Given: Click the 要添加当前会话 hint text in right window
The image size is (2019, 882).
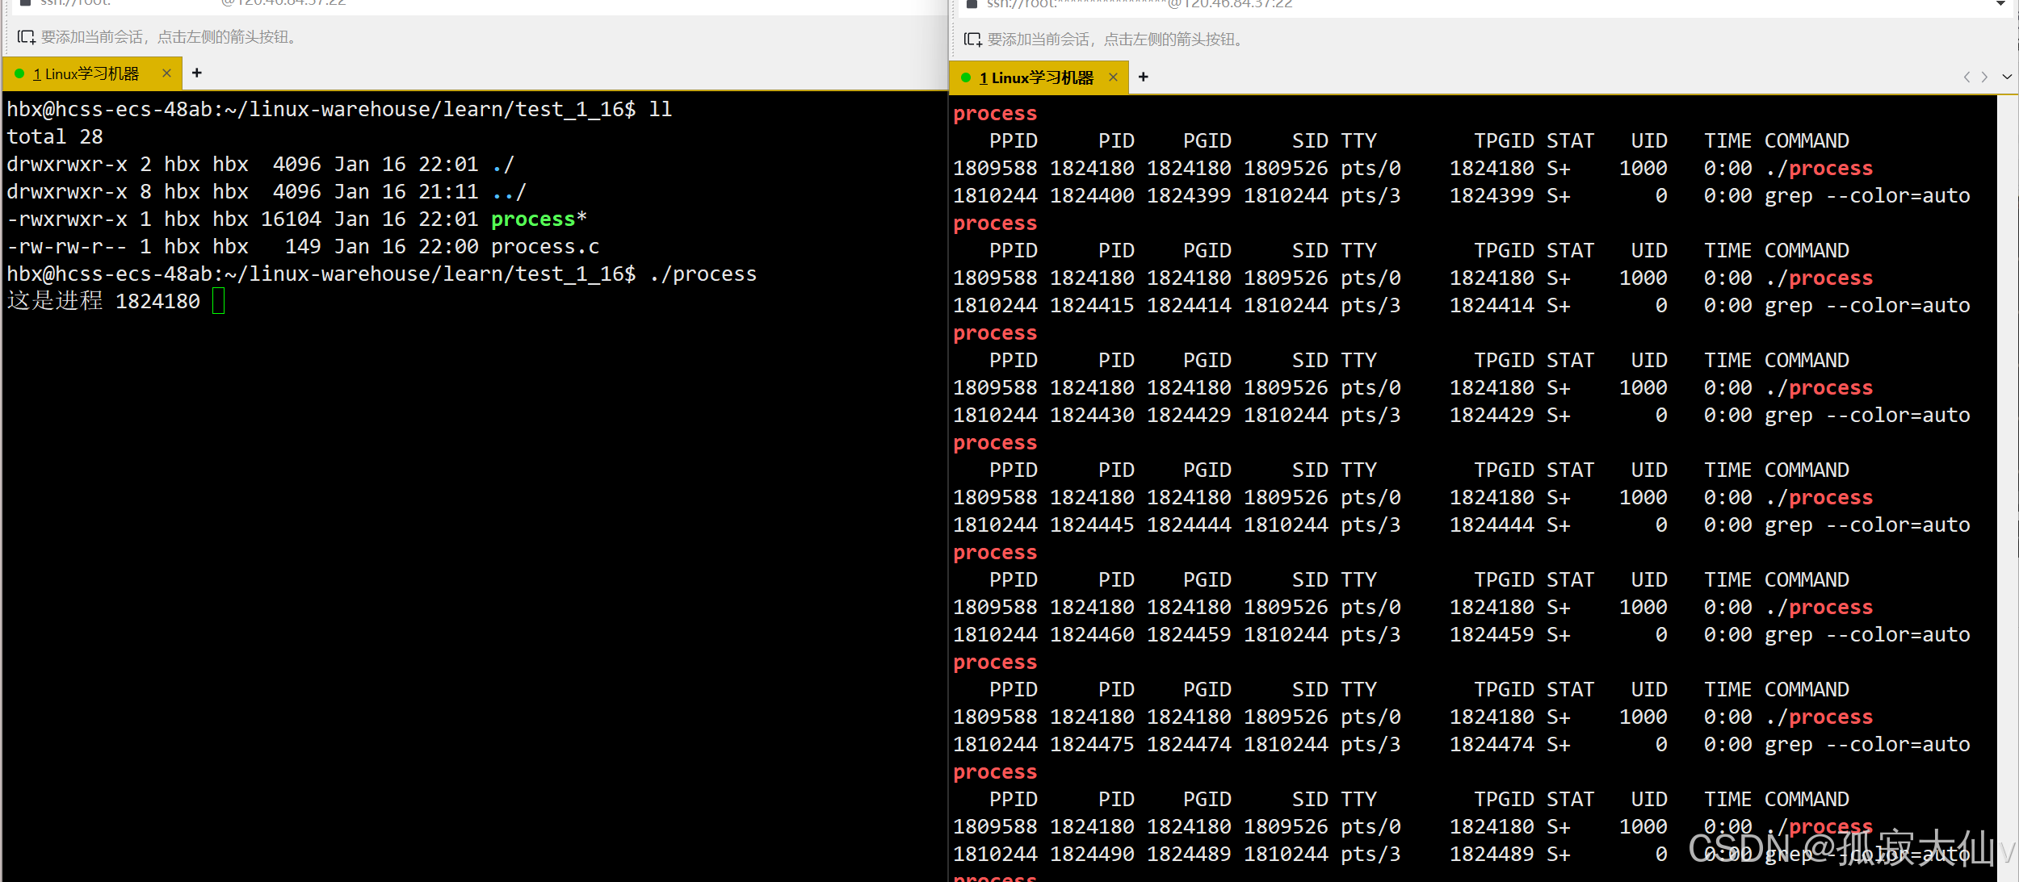Looking at the screenshot, I should coord(1115,40).
